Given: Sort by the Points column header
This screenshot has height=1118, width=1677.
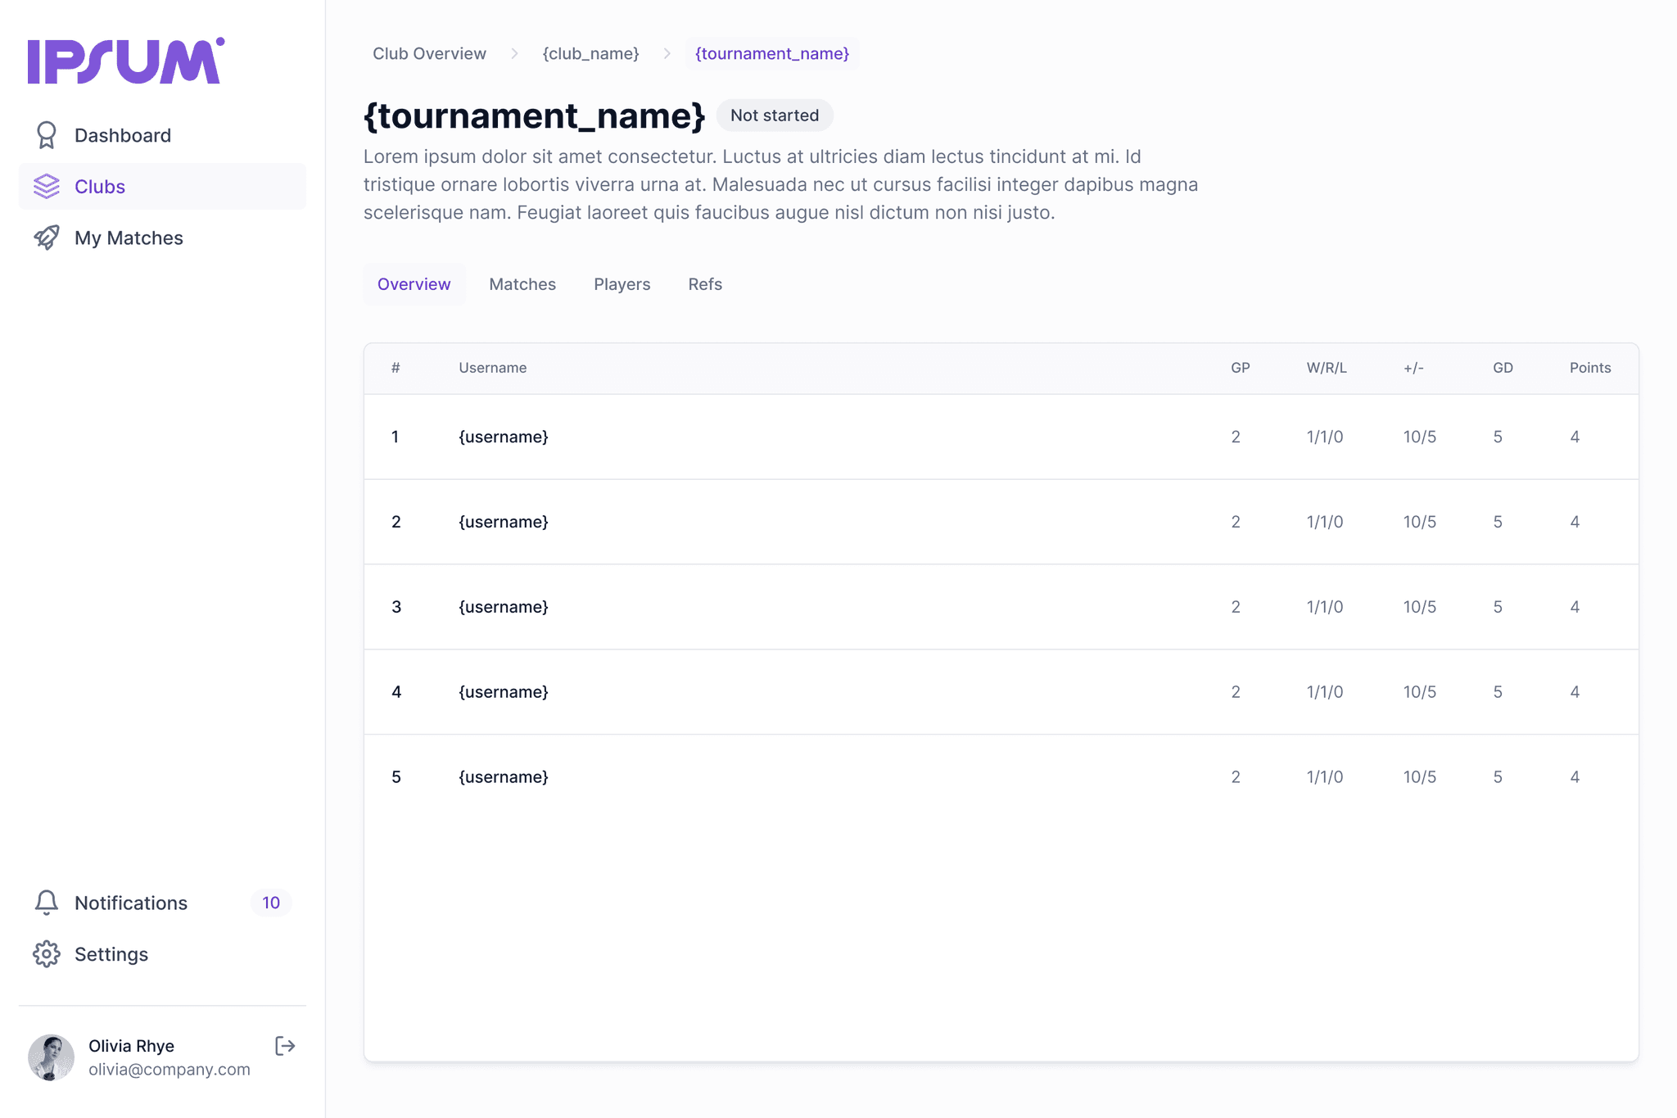Looking at the screenshot, I should click(1589, 368).
